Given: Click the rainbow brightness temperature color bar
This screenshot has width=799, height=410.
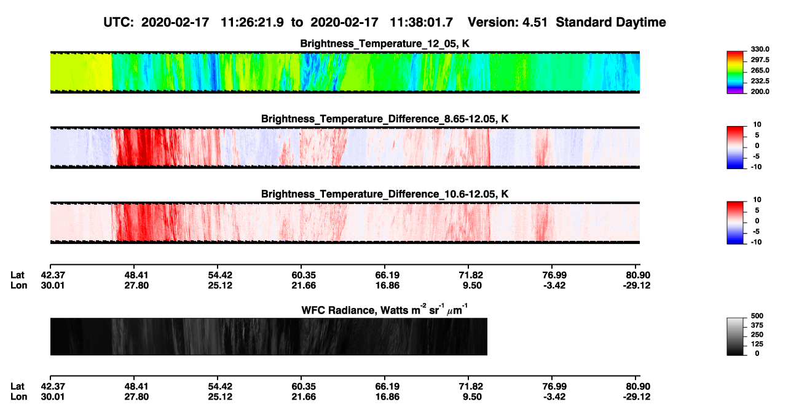Looking at the screenshot, I should pyautogui.click(x=736, y=73).
